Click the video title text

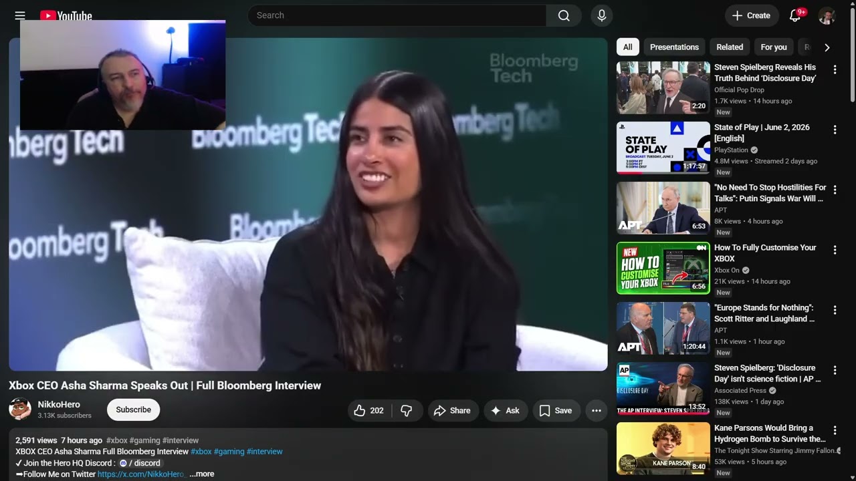[x=165, y=385]
